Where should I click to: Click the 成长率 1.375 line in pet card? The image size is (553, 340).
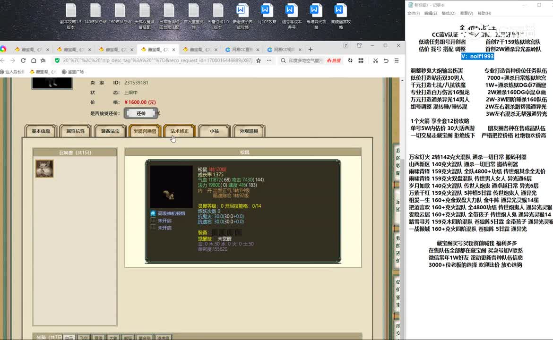210,174
